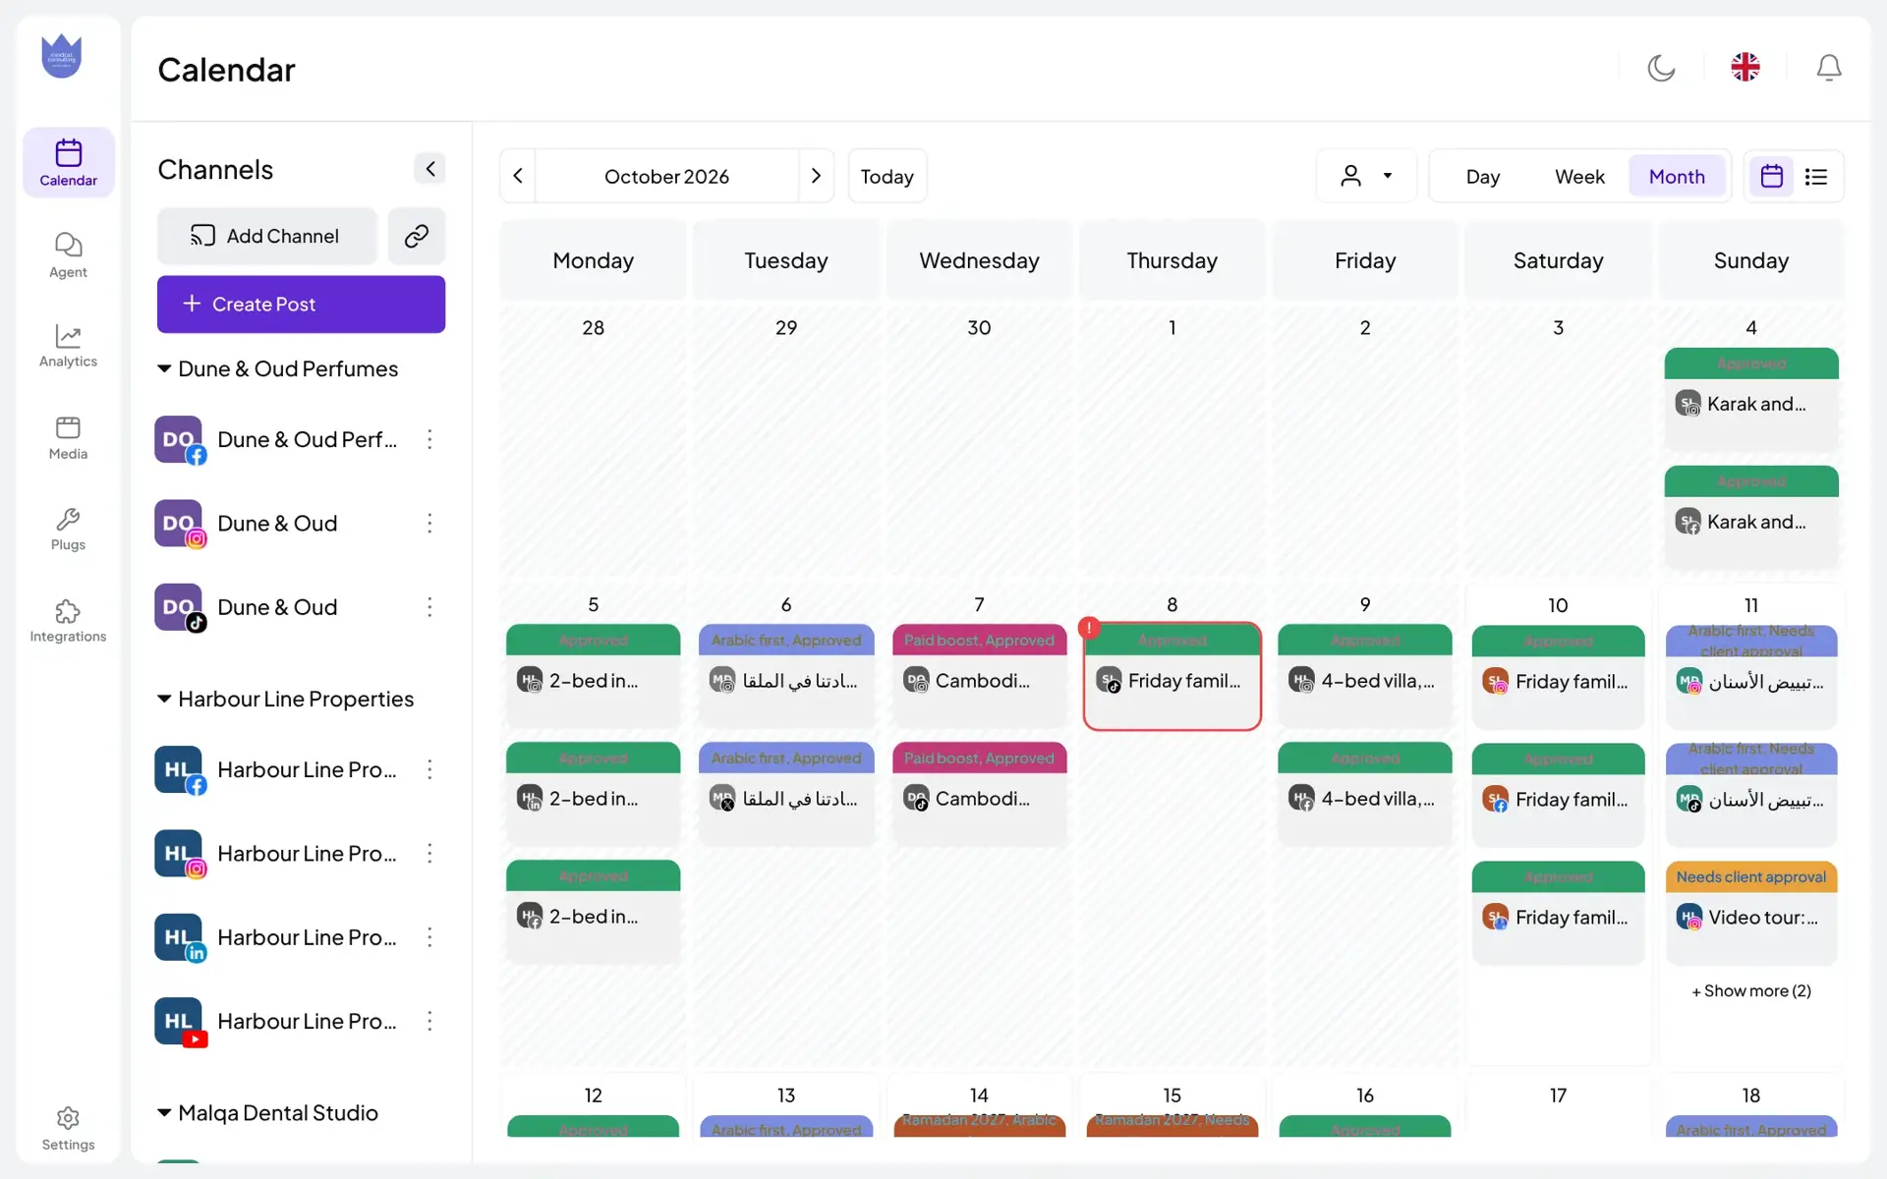Click Add Channel button
This screenshot has width=1887, height=1179.
pos(266,236)
